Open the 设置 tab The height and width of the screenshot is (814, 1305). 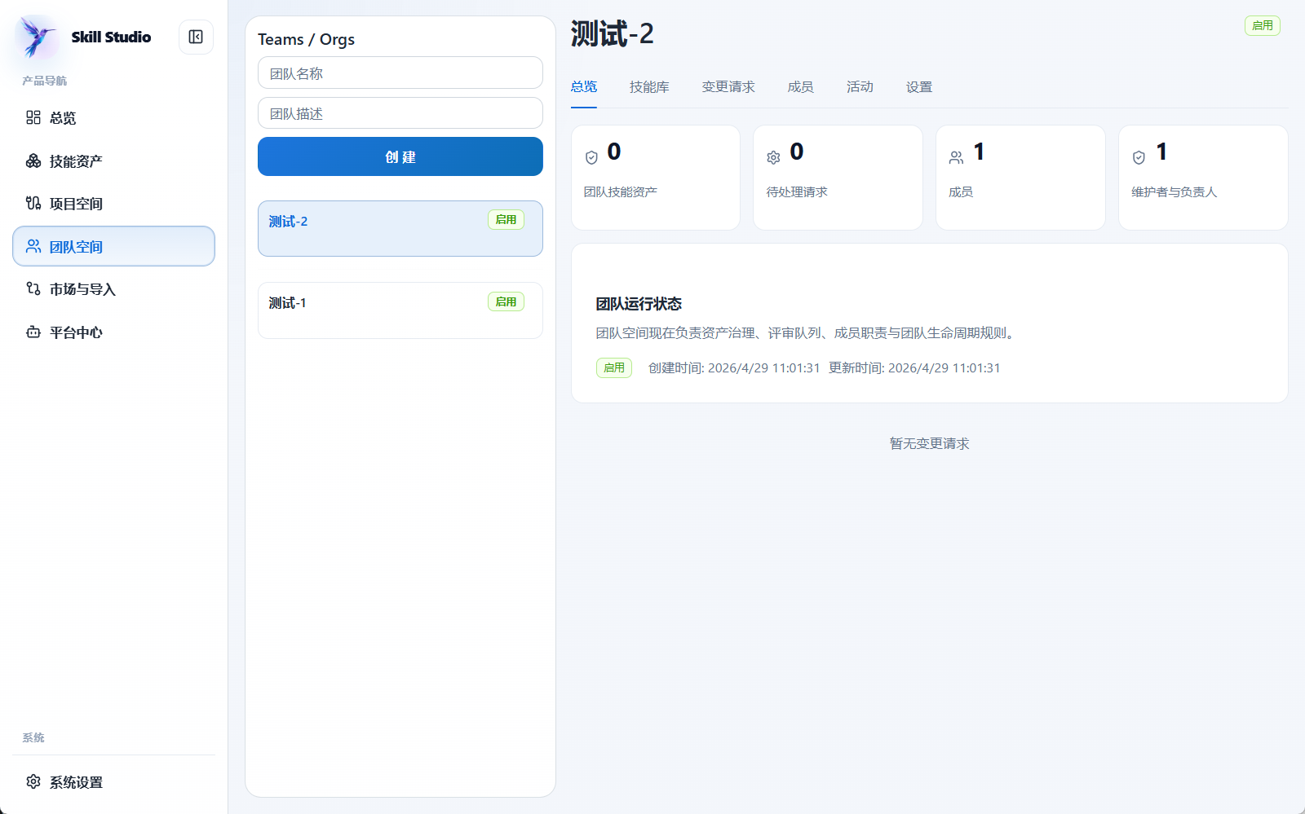pyautogui.click(x=919, y=87)
